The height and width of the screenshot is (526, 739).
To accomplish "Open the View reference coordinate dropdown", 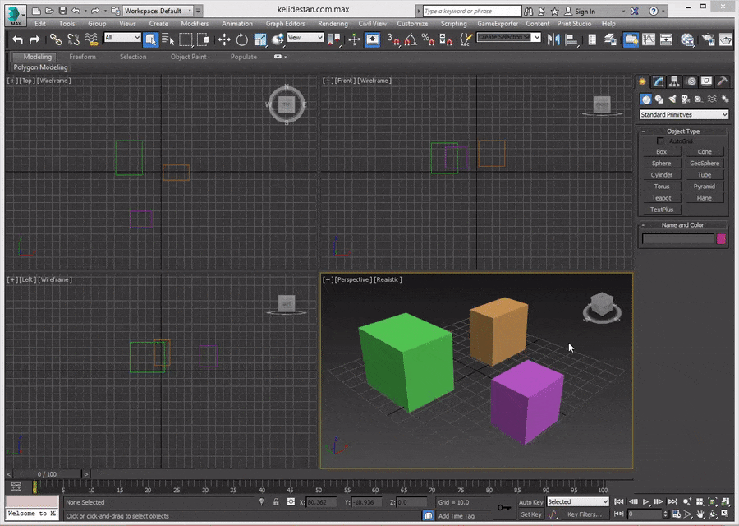I will pos(305,37).
